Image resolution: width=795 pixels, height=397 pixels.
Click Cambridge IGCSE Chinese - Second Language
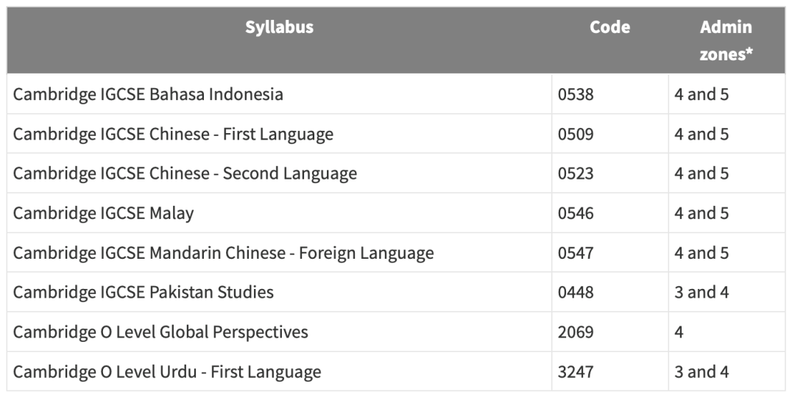(x=185, y=174)
